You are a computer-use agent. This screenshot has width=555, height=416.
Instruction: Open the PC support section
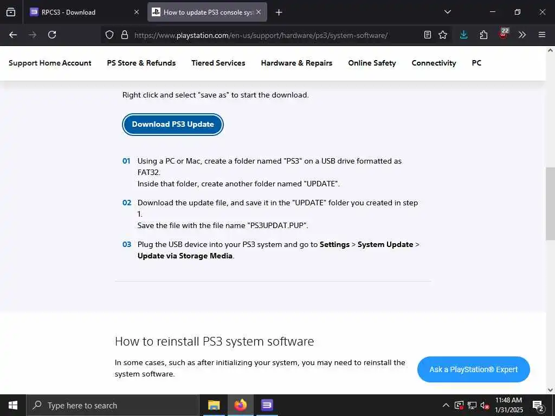(x=476, y=63)
